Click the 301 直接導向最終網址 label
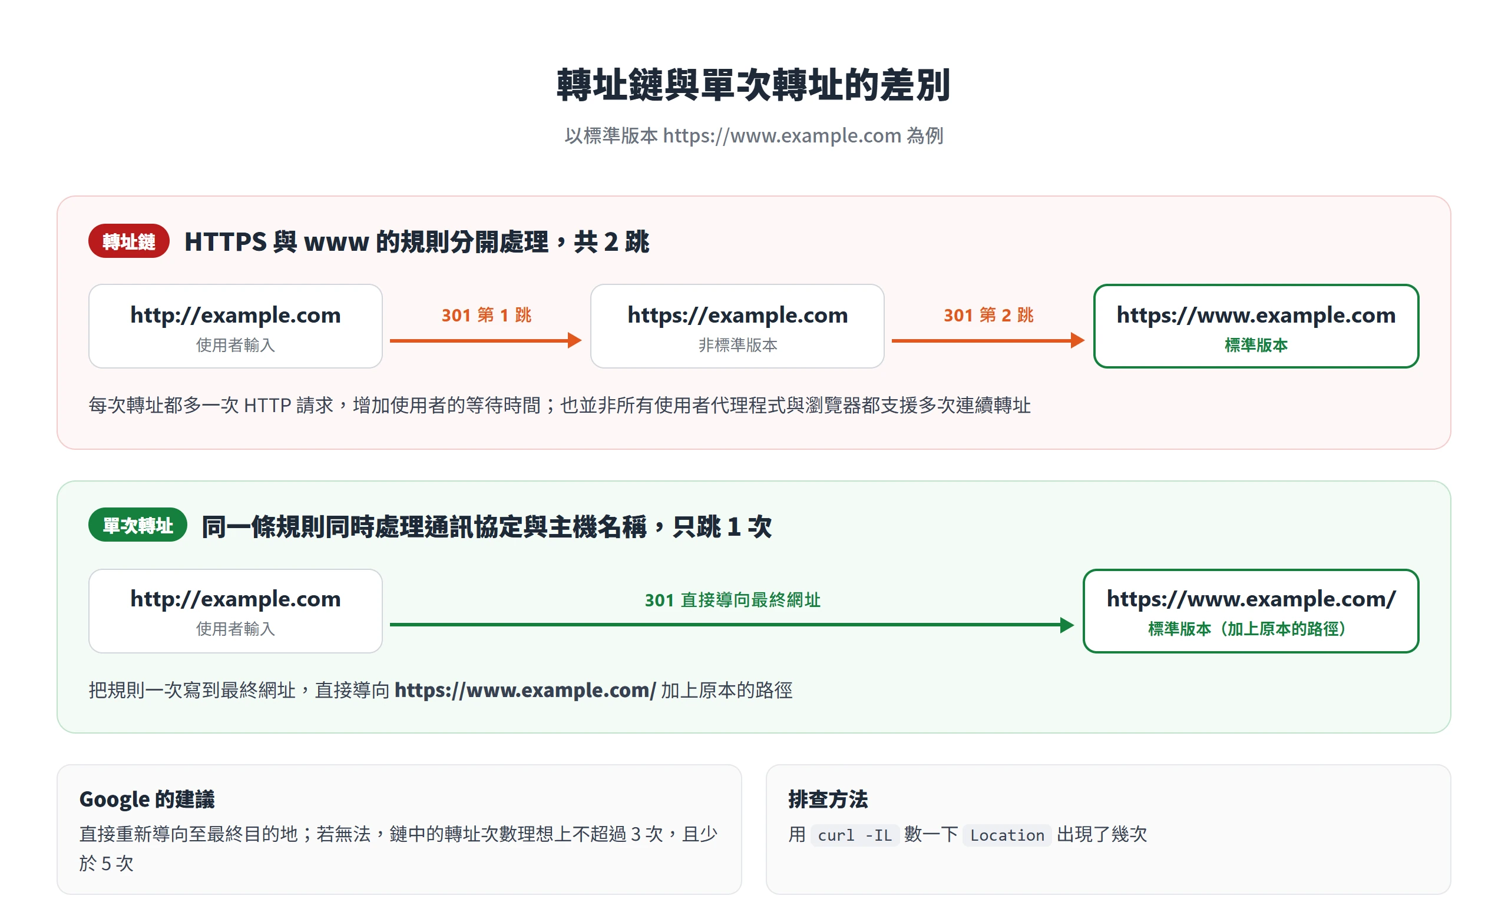Viewport: 1508px width, 909px height. click(733, 600)
